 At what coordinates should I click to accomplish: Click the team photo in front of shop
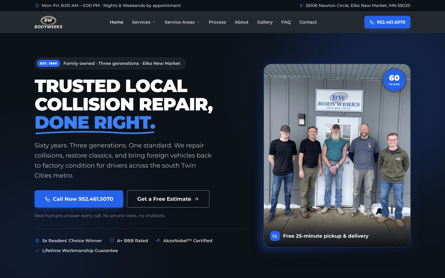pos(337,156)
